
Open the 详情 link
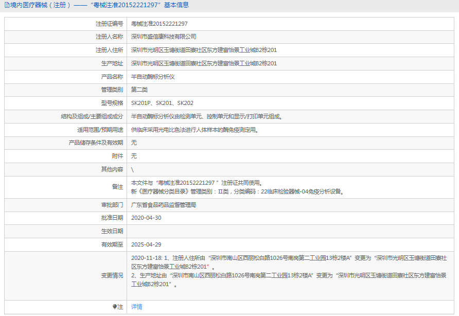(x=137, y=307)
